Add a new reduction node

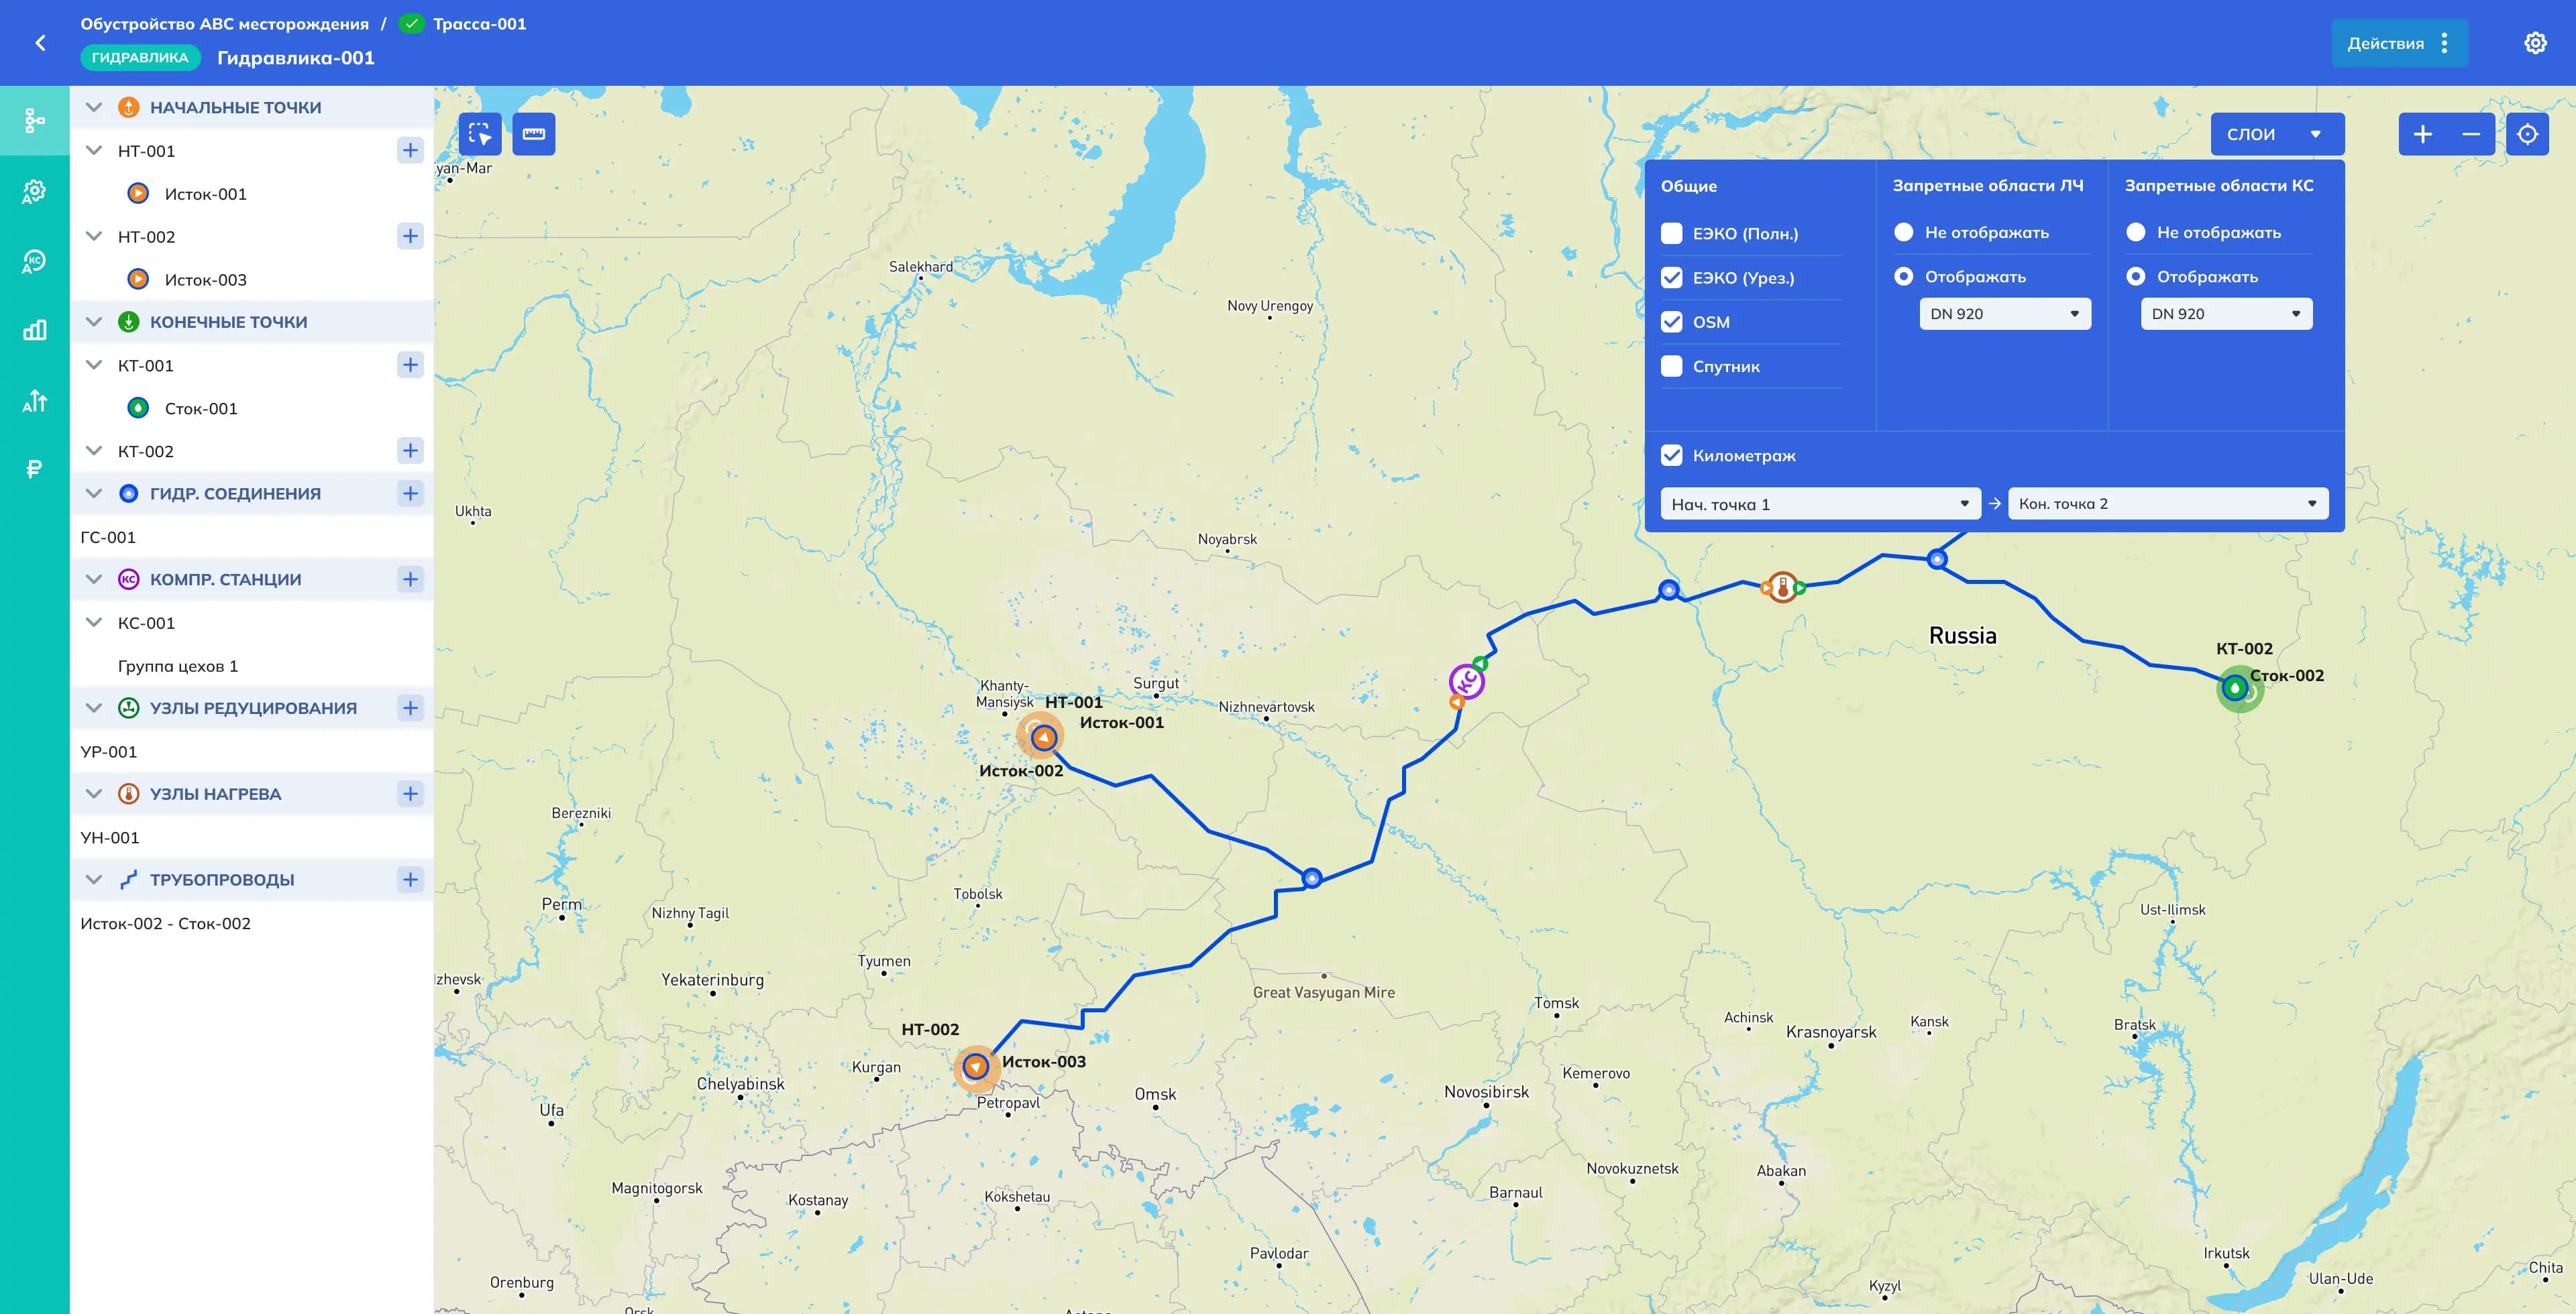tap(410, 709)
